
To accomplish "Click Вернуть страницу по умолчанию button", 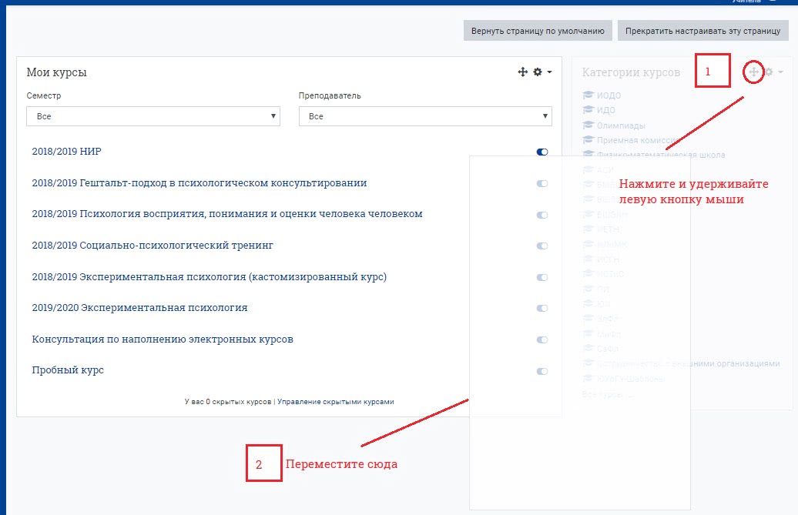I will point(538,32).
